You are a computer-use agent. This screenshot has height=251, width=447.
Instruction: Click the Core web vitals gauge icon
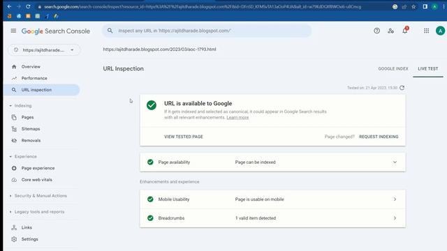click(x=14, y=180)
